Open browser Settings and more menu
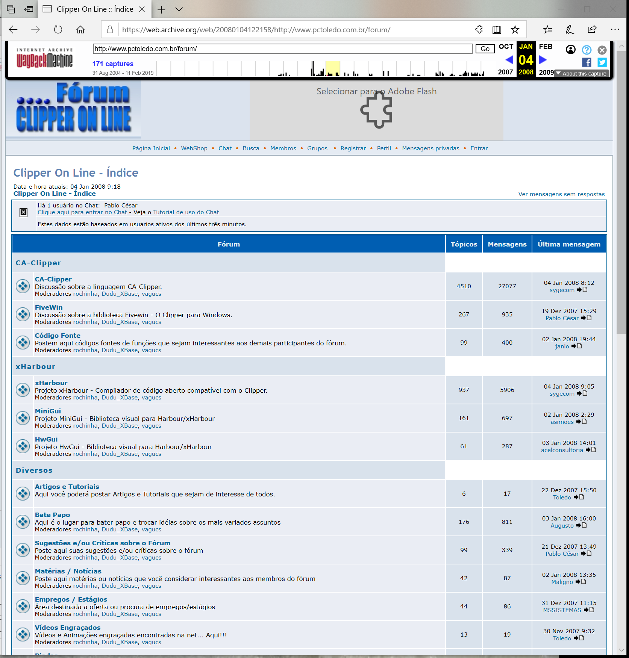Screen dimensions: 629x658 point(615,29)
